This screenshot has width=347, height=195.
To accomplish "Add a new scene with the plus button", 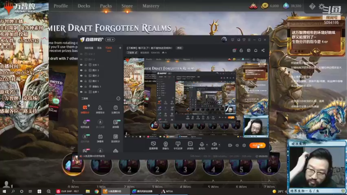I will 120,48.
